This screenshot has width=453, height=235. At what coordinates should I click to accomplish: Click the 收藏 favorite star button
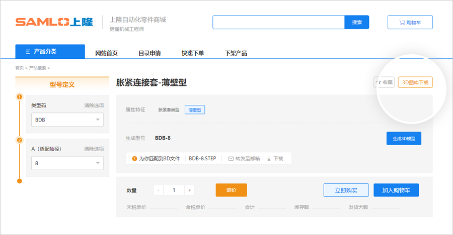point(384,82)
